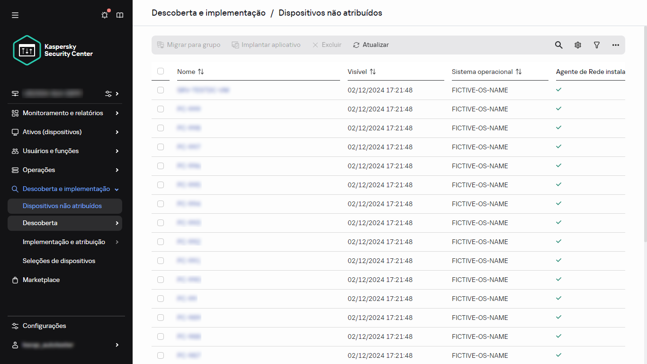Open Seleções de dispositivos page
Image resolution: width=647 pixels, height=364 pixels.
tap(59, 261)
